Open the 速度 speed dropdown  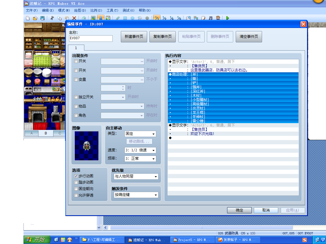click(140, 150)
